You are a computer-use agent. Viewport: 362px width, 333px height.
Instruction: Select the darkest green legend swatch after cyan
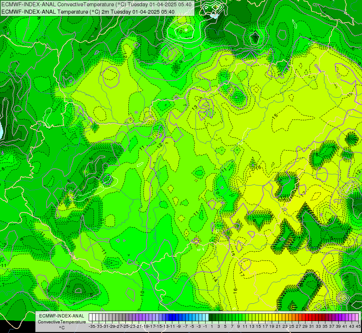click(x=210, y=317)
